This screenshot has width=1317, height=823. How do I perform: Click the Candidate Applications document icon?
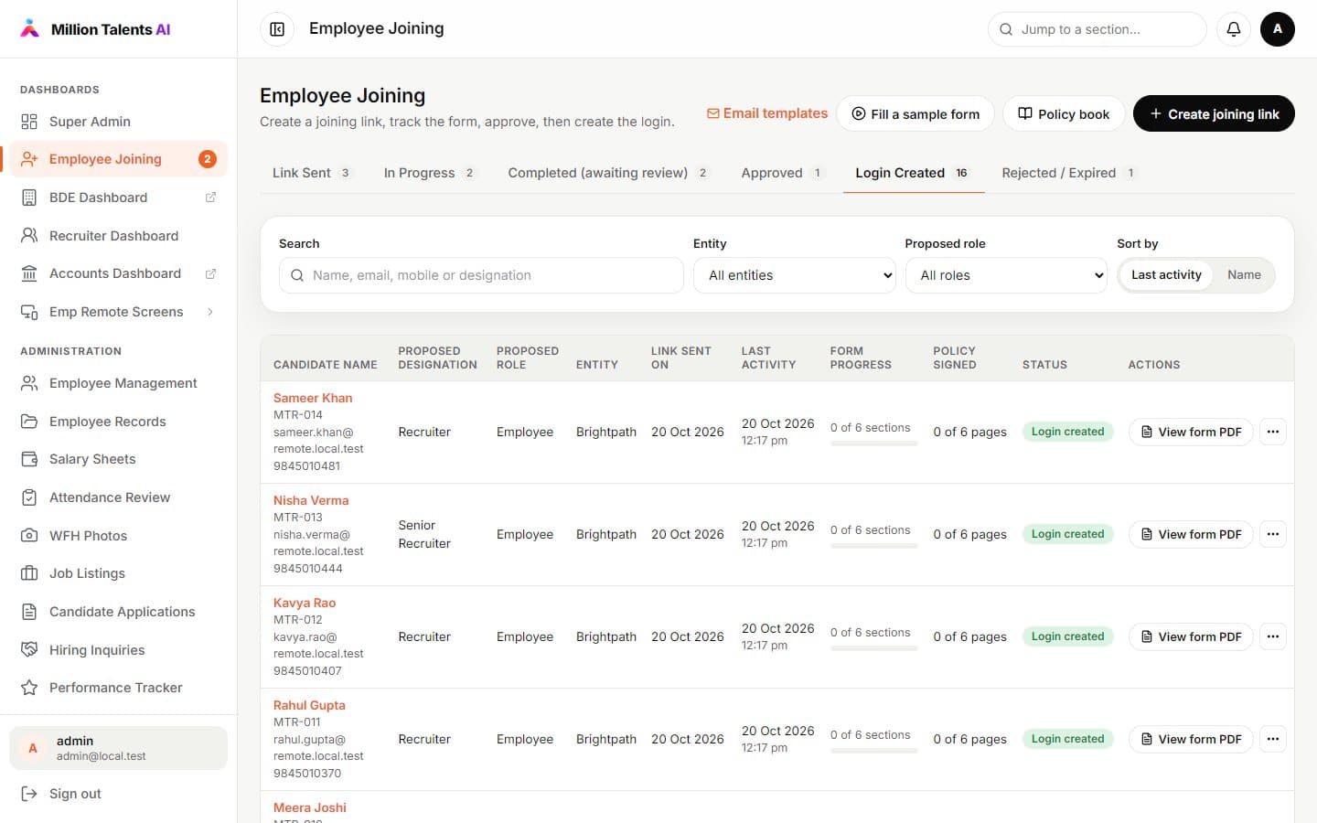pos(29,612)
